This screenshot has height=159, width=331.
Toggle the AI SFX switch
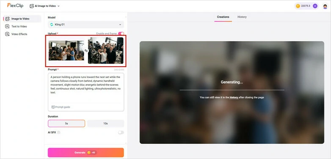tap(121, 132)
